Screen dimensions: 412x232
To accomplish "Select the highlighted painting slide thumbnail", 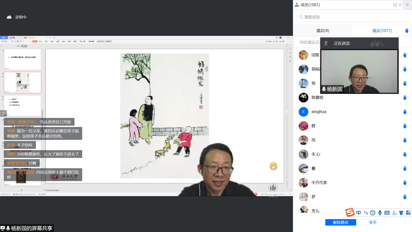I will pos(23,82).
